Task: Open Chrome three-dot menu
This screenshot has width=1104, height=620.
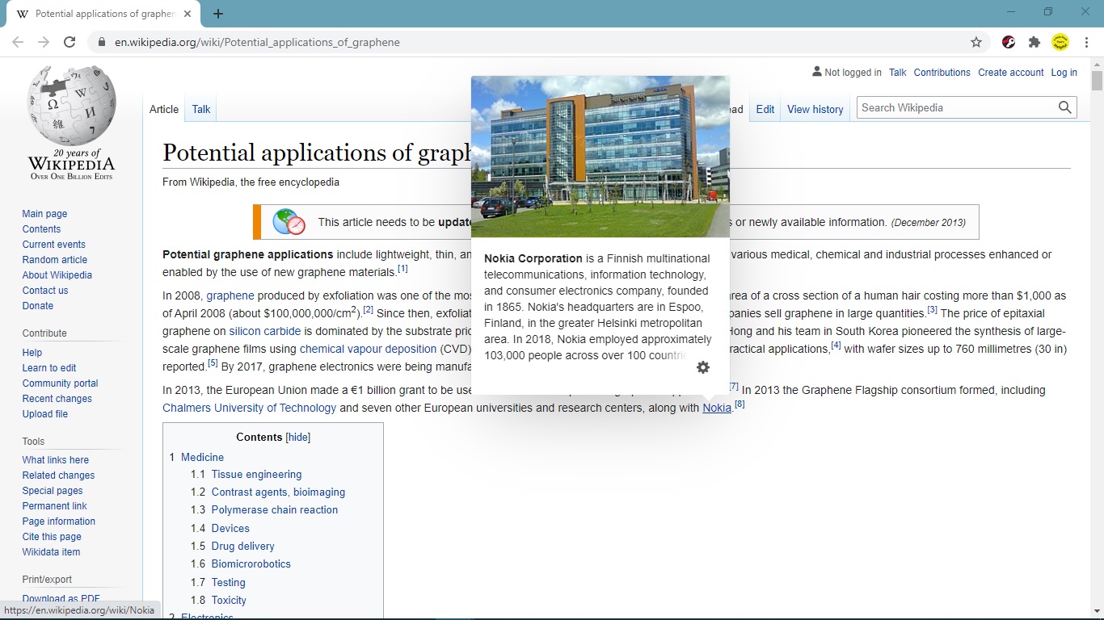Action: coord(1087,42)
